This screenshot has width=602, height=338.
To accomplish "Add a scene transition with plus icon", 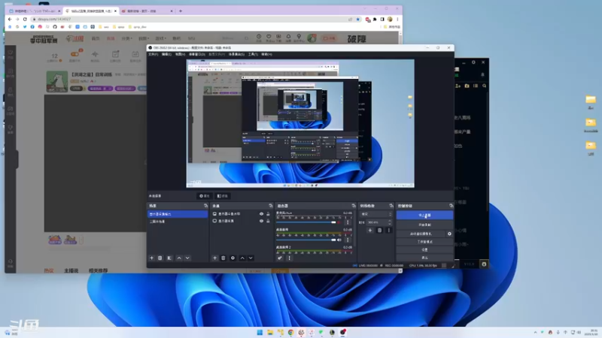I will 369,231.
